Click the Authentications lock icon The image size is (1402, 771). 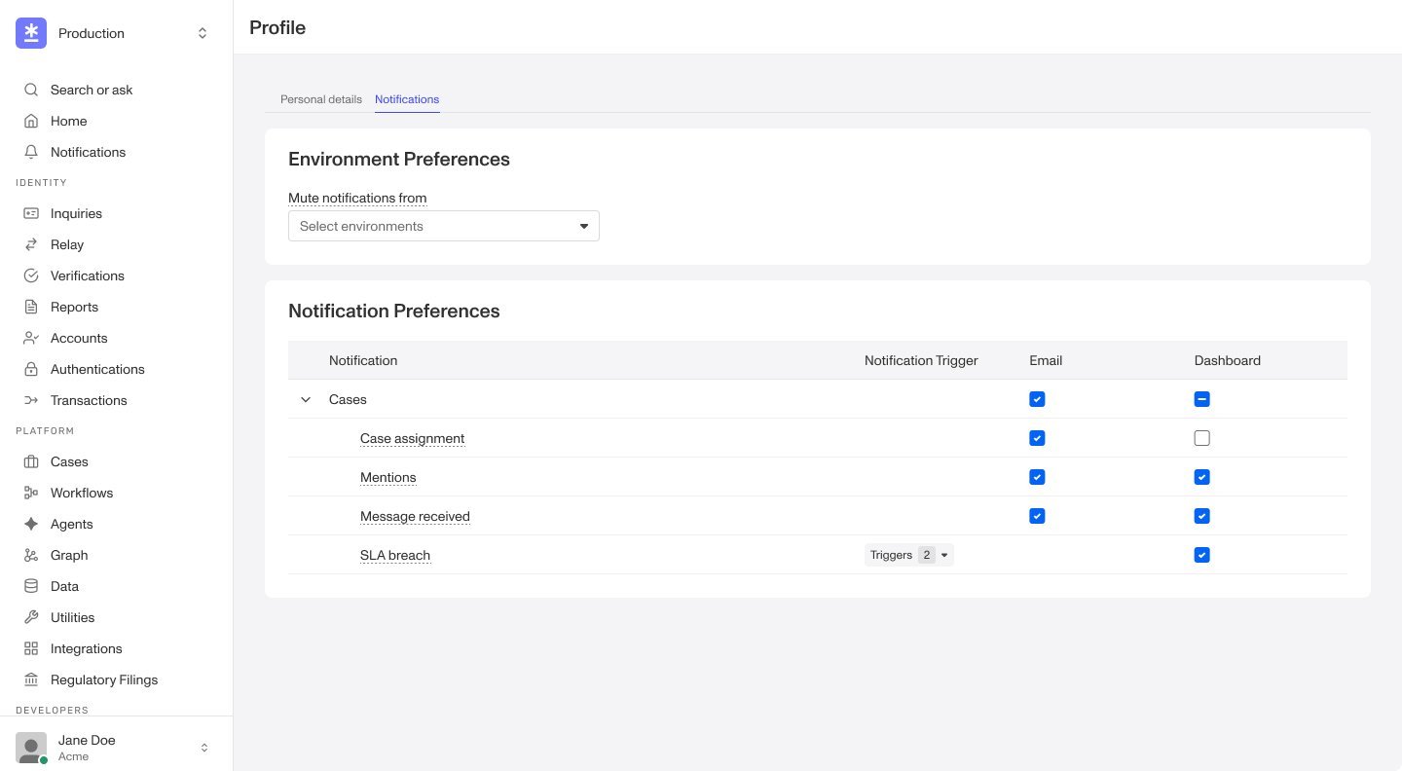[x=31, y=369]
